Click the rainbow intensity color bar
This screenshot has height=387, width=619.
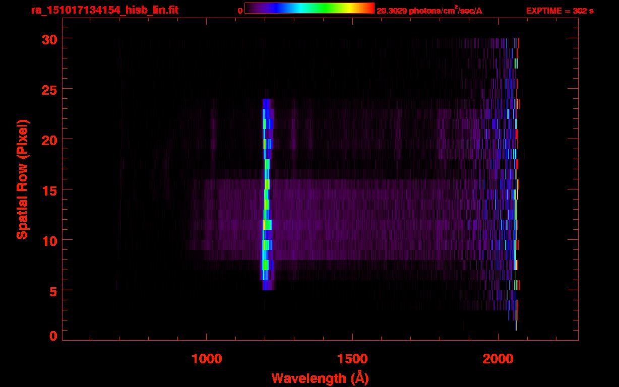309,9
